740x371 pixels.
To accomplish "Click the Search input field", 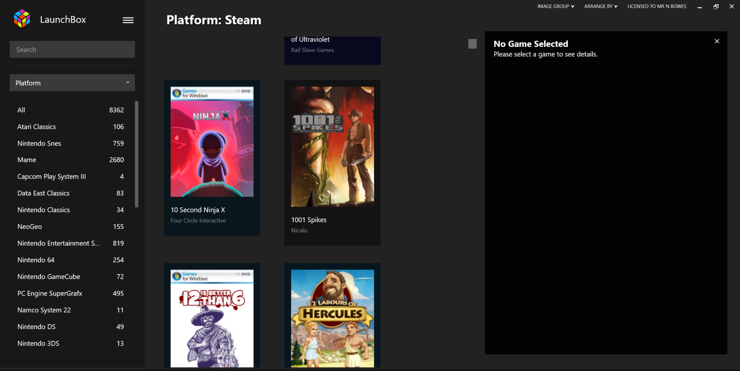I will click(x=72, y=49).
